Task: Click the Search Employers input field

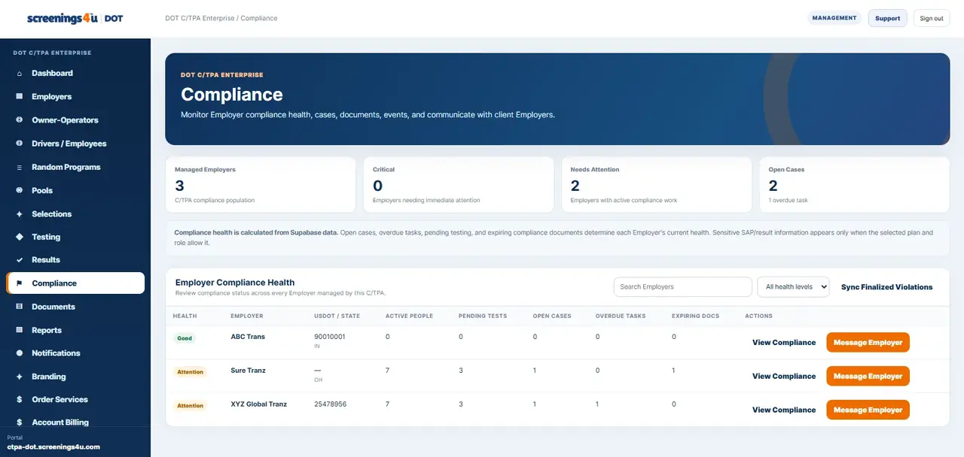Action: click(683, 286)
